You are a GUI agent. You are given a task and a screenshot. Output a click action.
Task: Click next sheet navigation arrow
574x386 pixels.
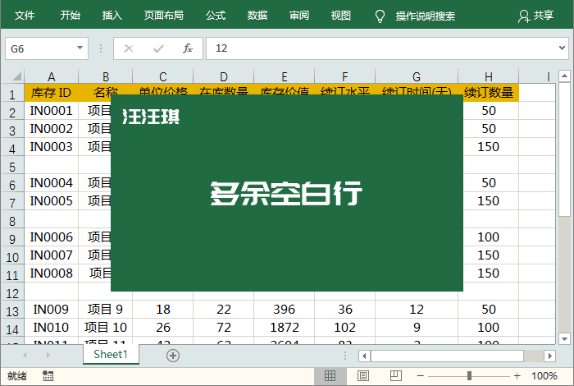[x=48, y=355]
